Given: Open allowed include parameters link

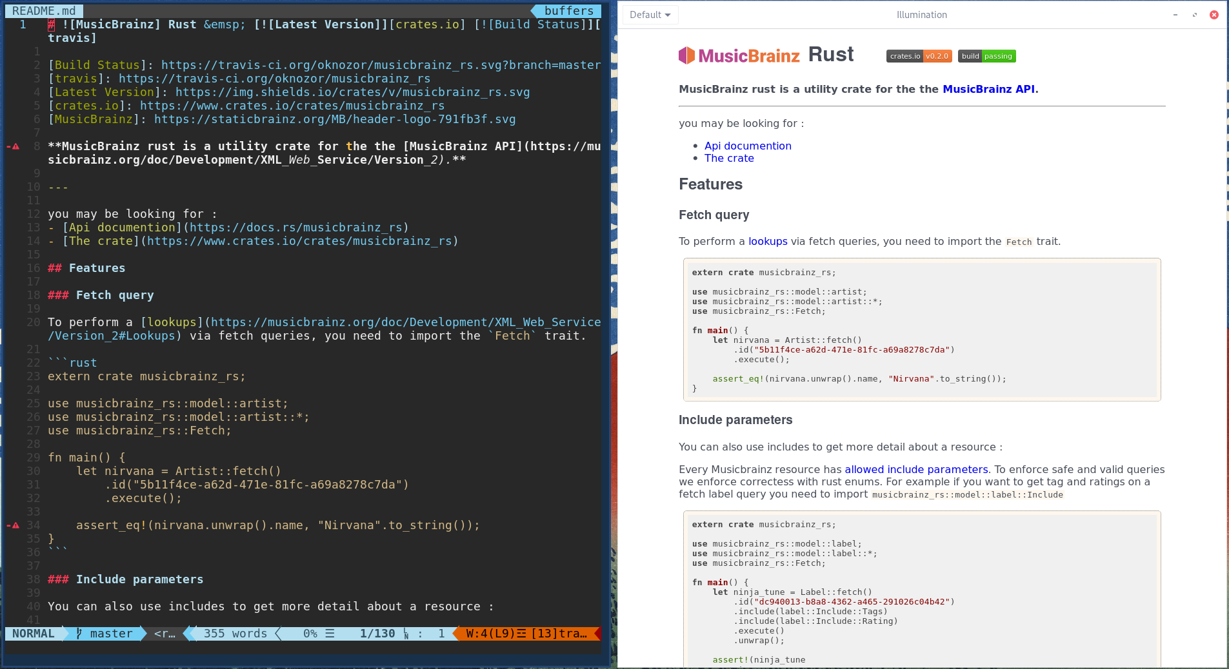Looking at the screenshot, I should point(916,469).
